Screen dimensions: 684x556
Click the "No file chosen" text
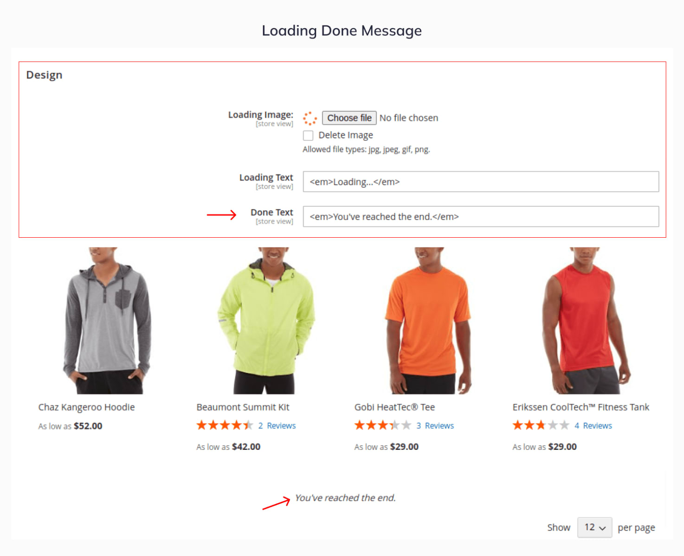[409, 118]
